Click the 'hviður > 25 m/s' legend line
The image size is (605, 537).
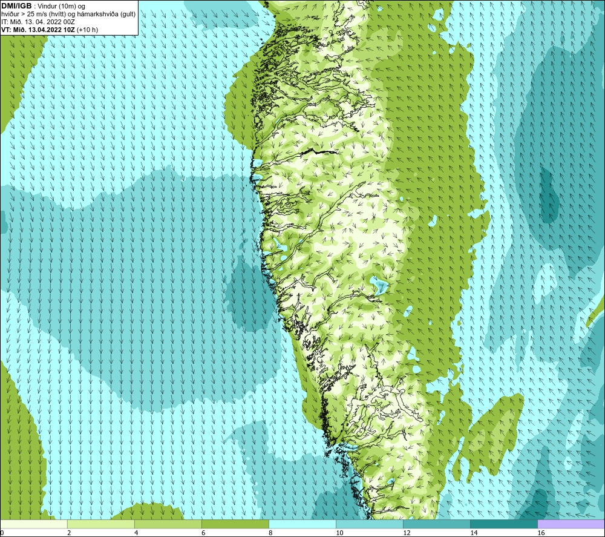[68, 15]
